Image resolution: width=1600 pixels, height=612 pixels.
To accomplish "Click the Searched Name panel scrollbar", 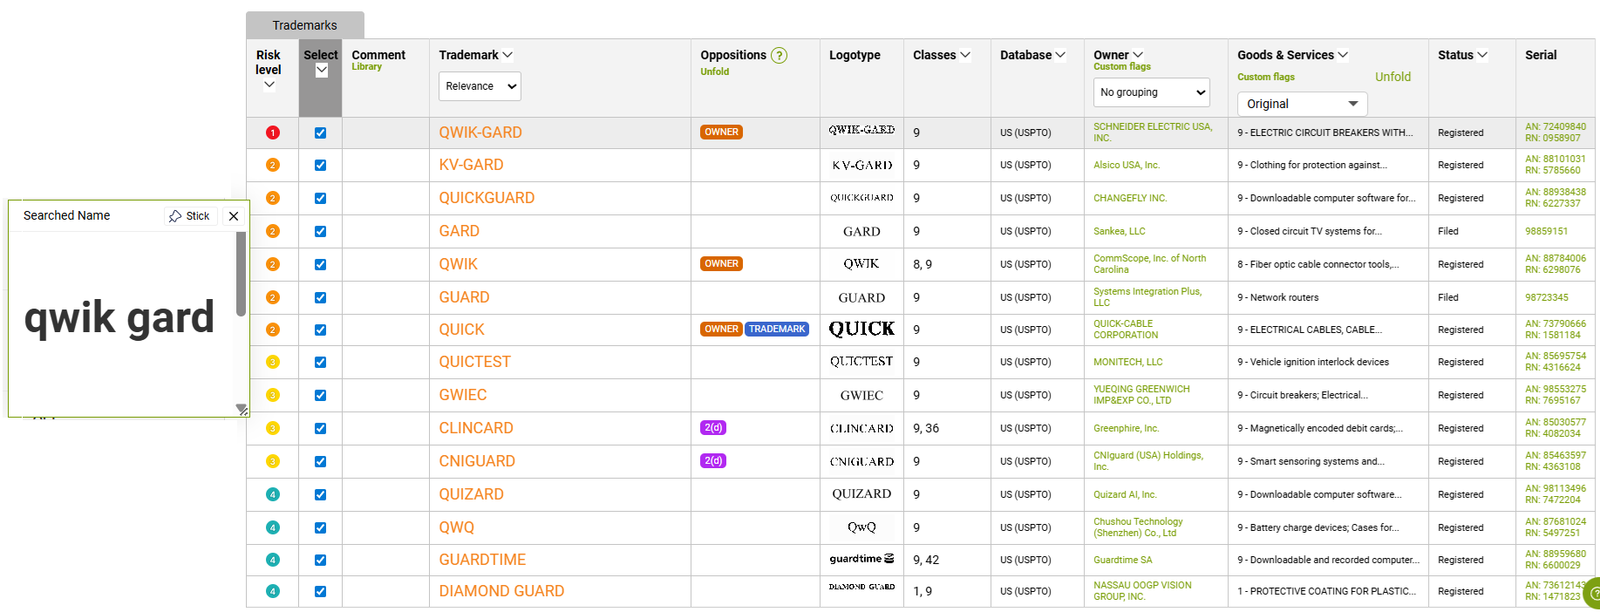I will tap(241, 274).
